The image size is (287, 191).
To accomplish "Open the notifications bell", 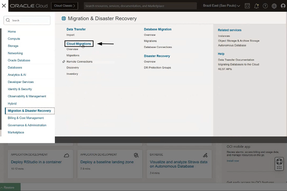I will point(256,6).
